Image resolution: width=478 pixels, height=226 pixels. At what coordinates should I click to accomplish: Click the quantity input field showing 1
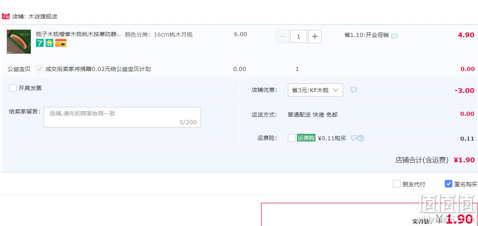[298, 36]
